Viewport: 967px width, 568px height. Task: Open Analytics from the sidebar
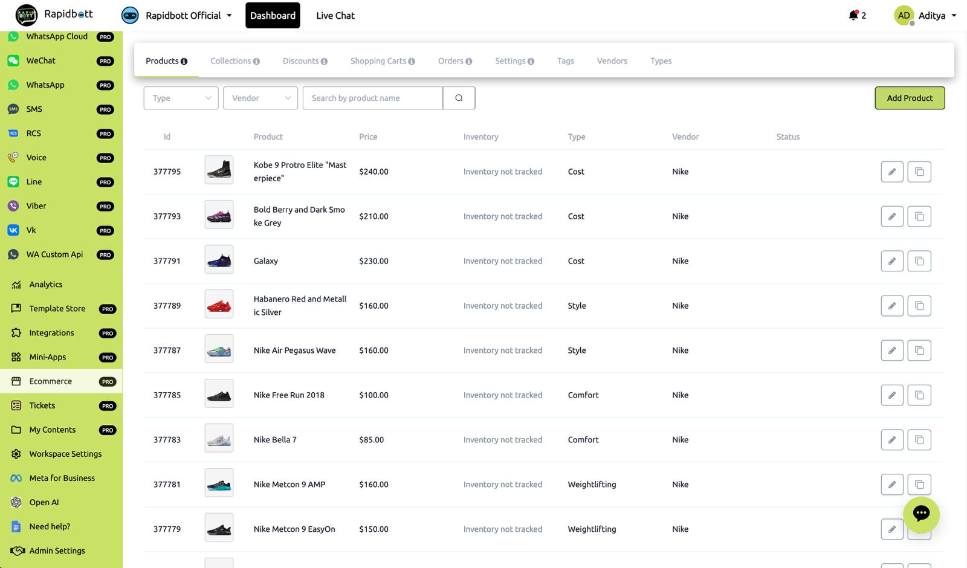pyautogui.click(x=46, y=285)
